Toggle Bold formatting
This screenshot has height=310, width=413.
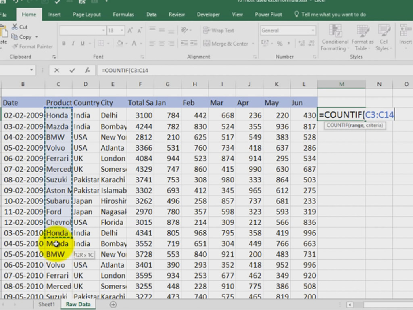[63, 44]
